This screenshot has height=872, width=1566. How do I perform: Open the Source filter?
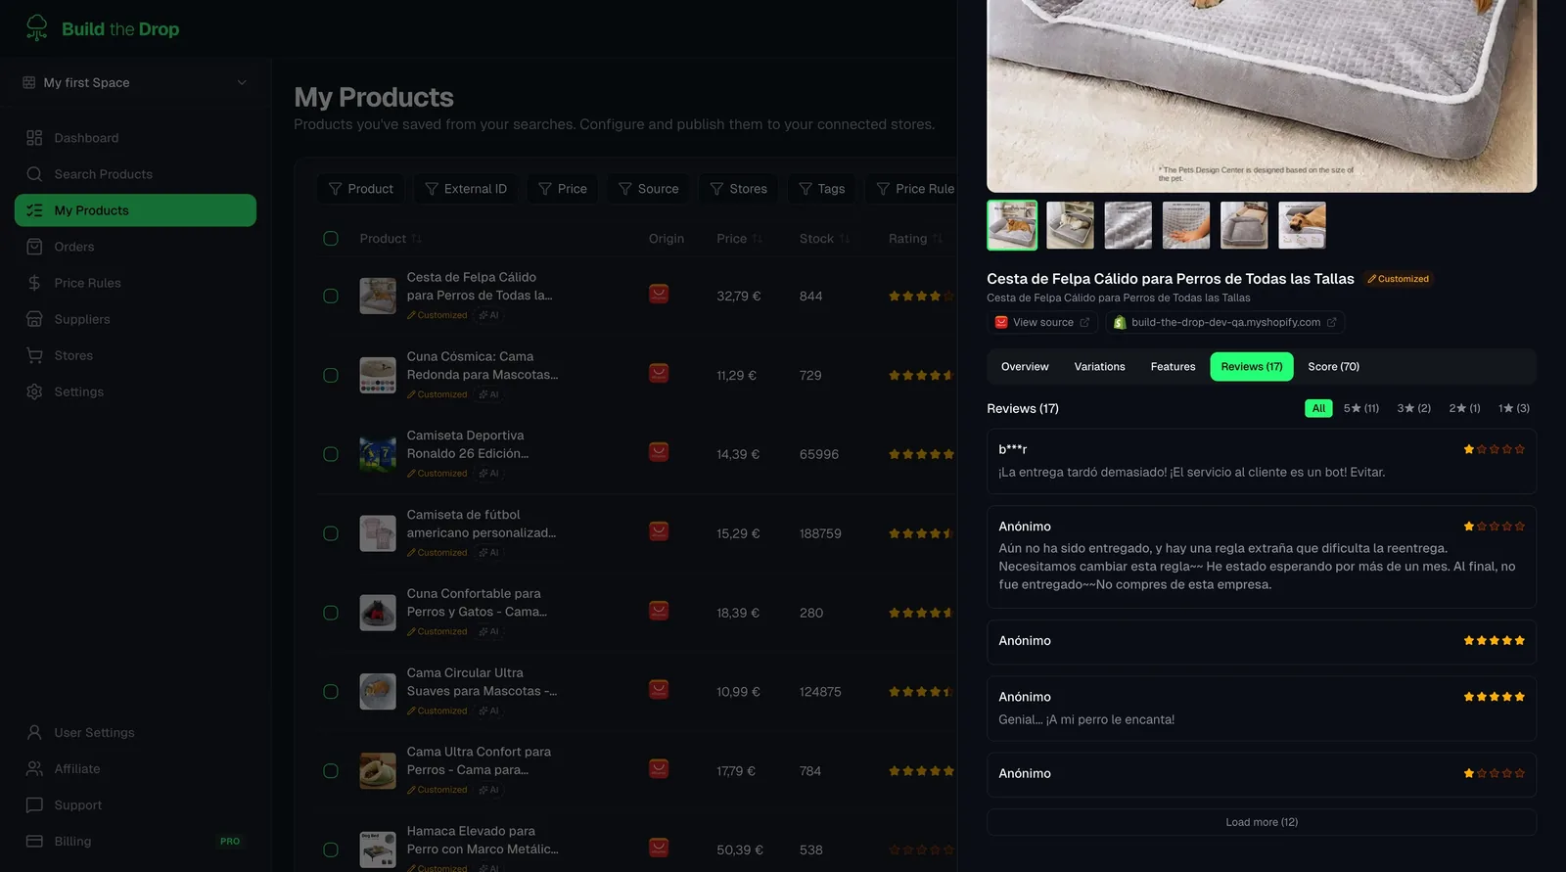tap(648, 189)
